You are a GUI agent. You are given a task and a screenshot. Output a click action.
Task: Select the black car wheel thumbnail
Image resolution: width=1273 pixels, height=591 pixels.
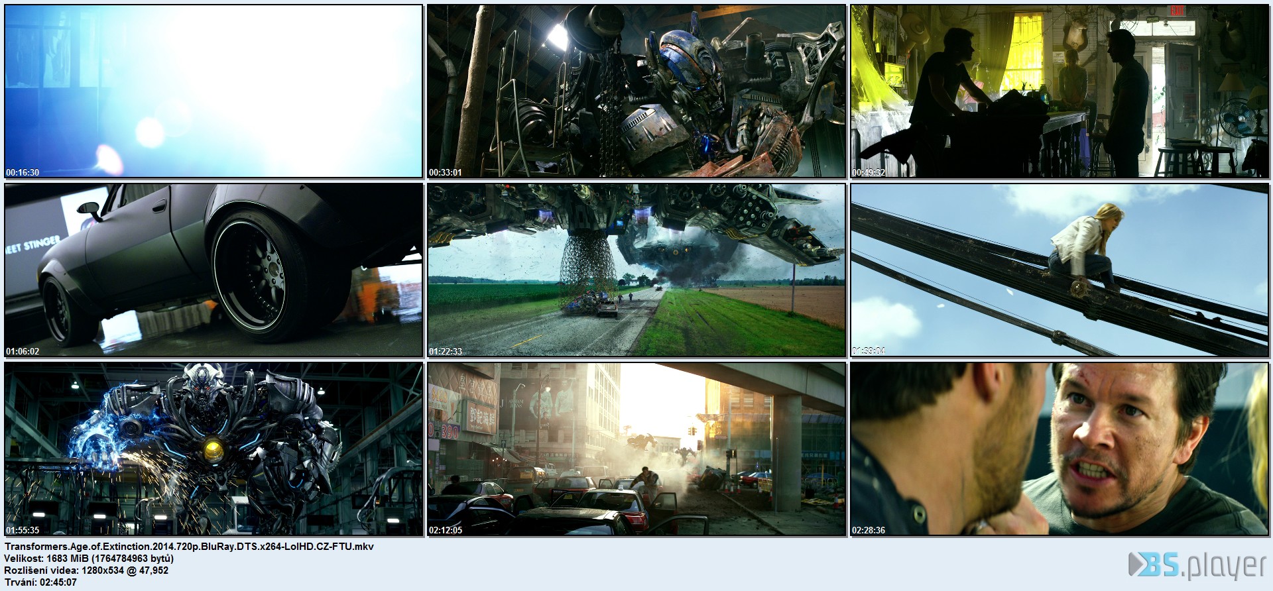(213, 270)
